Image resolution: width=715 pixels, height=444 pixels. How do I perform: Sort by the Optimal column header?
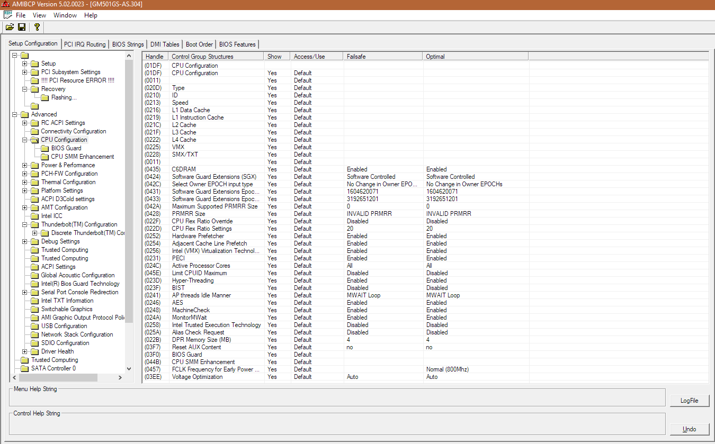coord(476,56)
